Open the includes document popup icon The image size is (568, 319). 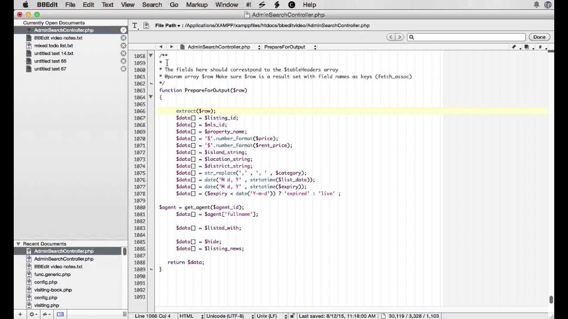[x=528, y=47]
